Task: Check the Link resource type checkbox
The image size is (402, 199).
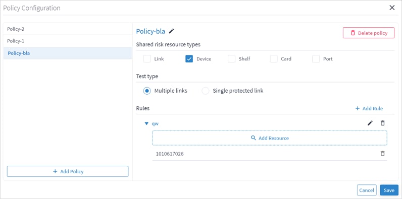Action: click(147, 59)
